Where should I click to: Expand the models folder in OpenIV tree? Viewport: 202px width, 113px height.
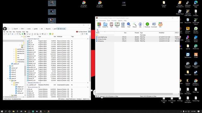[x=10, y=95]
